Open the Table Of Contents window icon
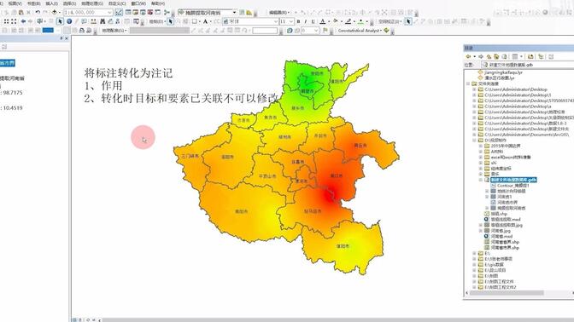Viewport: 574px width, 322px height. pyautogui.click(x=128, y=13)
